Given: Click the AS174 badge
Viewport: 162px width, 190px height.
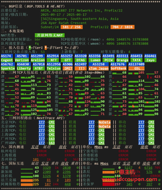Looking at the screenshot, I should [7, 56].
